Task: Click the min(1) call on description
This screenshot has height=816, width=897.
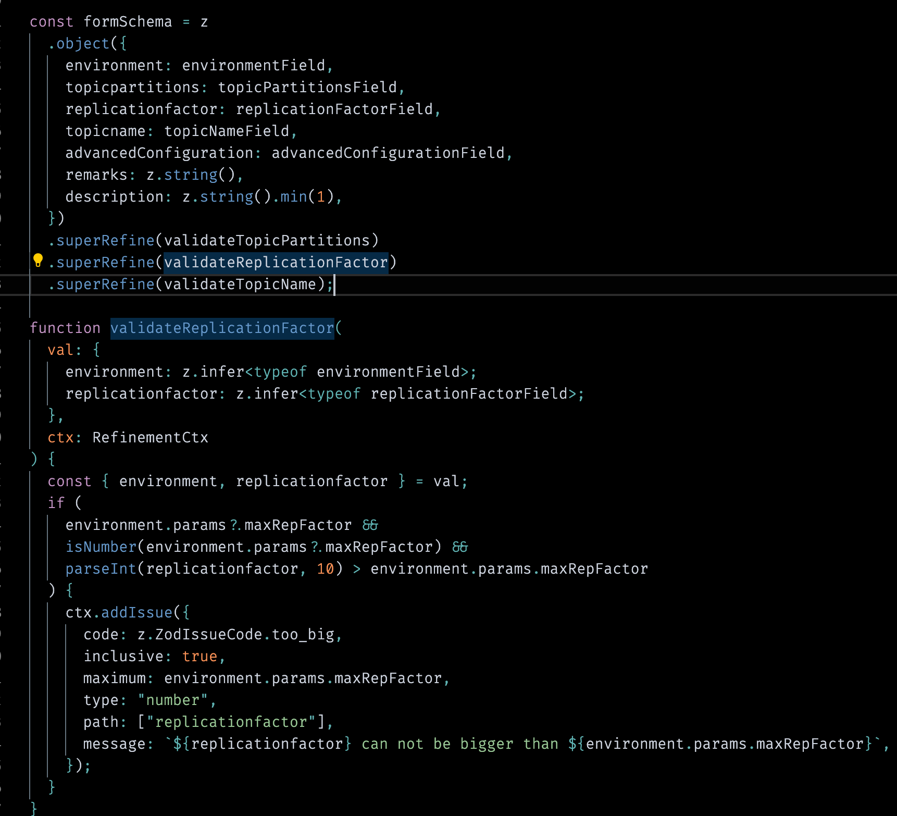Action: click(302, 196)
